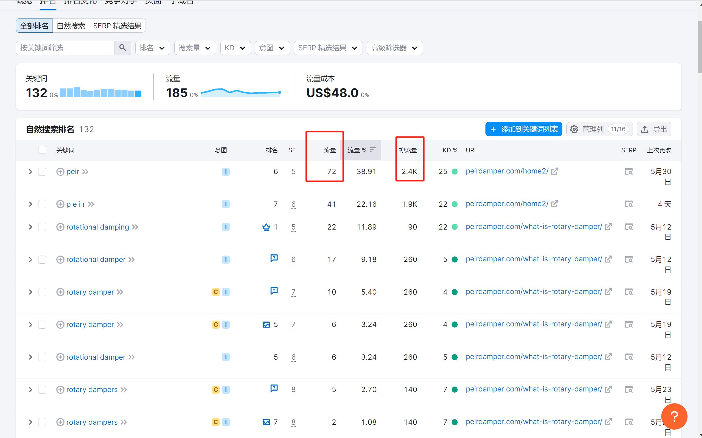Open external link icon for peir home2 URL

[555, 171]
